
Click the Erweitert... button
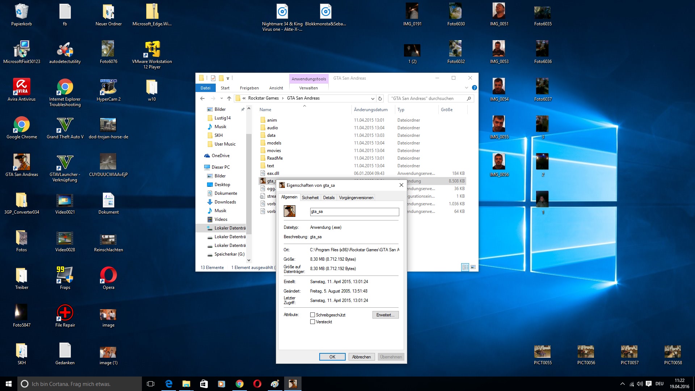pos(385,315)
